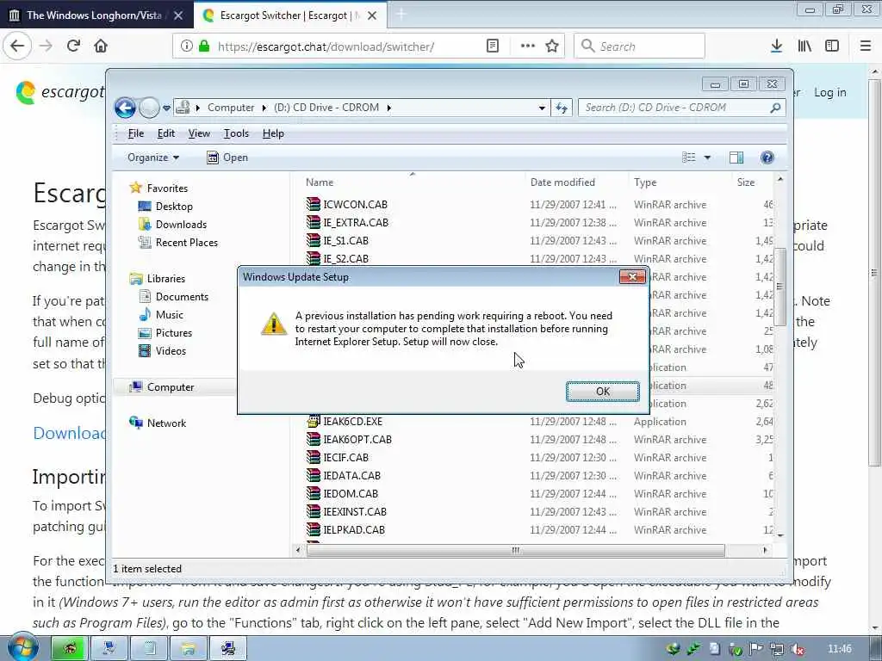Bookmark this page with star icon
The width and height of the screenshot is (882, 661).
[552, 46]
